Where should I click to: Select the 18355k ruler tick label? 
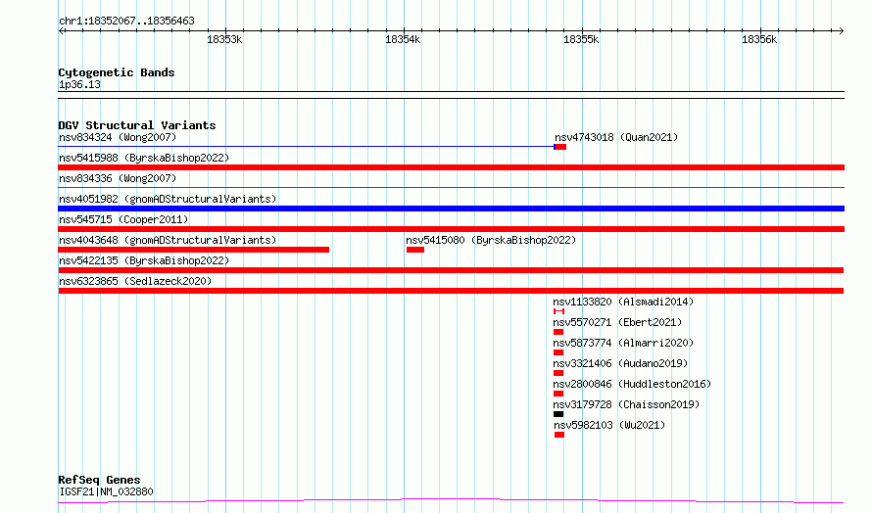[581, 39]
